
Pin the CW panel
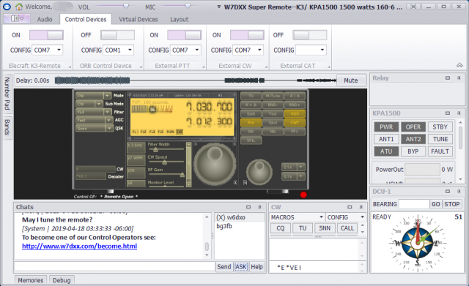[x=361, y=207]
